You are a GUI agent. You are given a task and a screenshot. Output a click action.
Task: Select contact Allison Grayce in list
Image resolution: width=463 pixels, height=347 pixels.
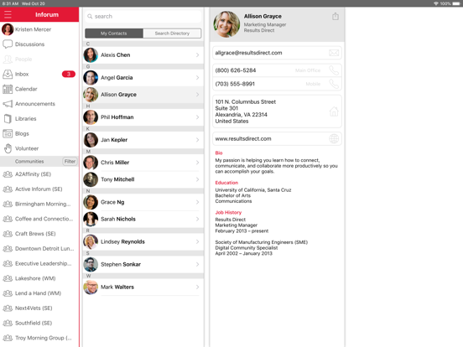143,95
